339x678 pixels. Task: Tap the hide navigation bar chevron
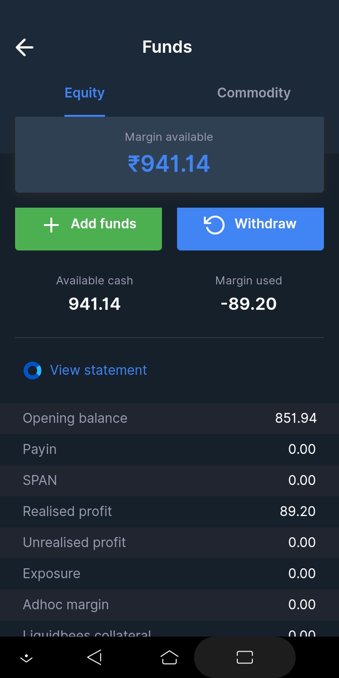26,658
